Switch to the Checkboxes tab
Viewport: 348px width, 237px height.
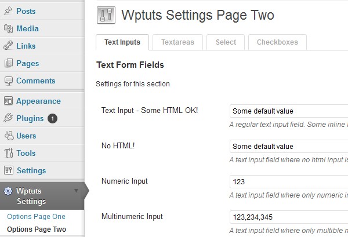[x=277, y=42]
